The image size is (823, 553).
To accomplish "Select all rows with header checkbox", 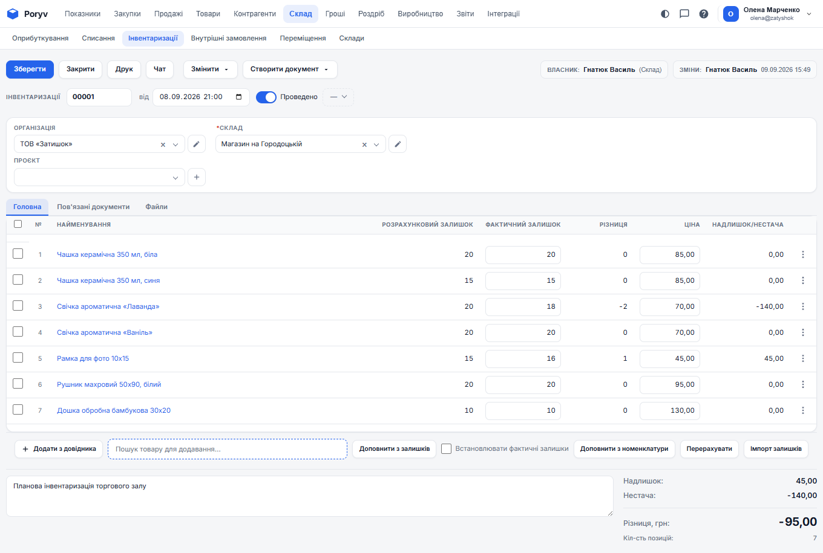I will pyautogui.click(x=18, y=224).
